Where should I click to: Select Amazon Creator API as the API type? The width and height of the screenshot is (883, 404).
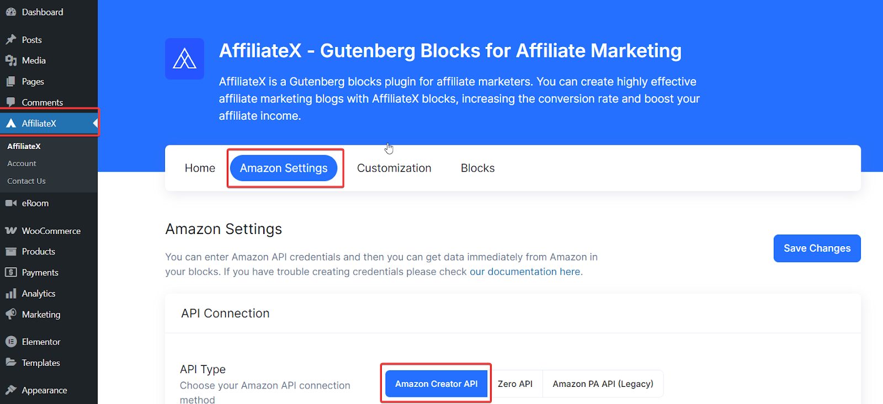click(435, 384)
